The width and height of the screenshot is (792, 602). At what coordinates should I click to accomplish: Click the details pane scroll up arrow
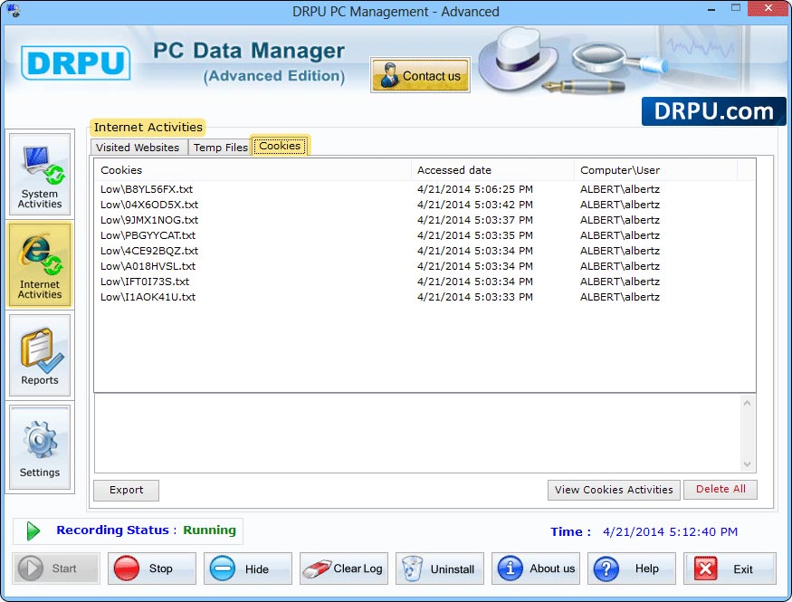pyautogui.click(x=747, y=403)
